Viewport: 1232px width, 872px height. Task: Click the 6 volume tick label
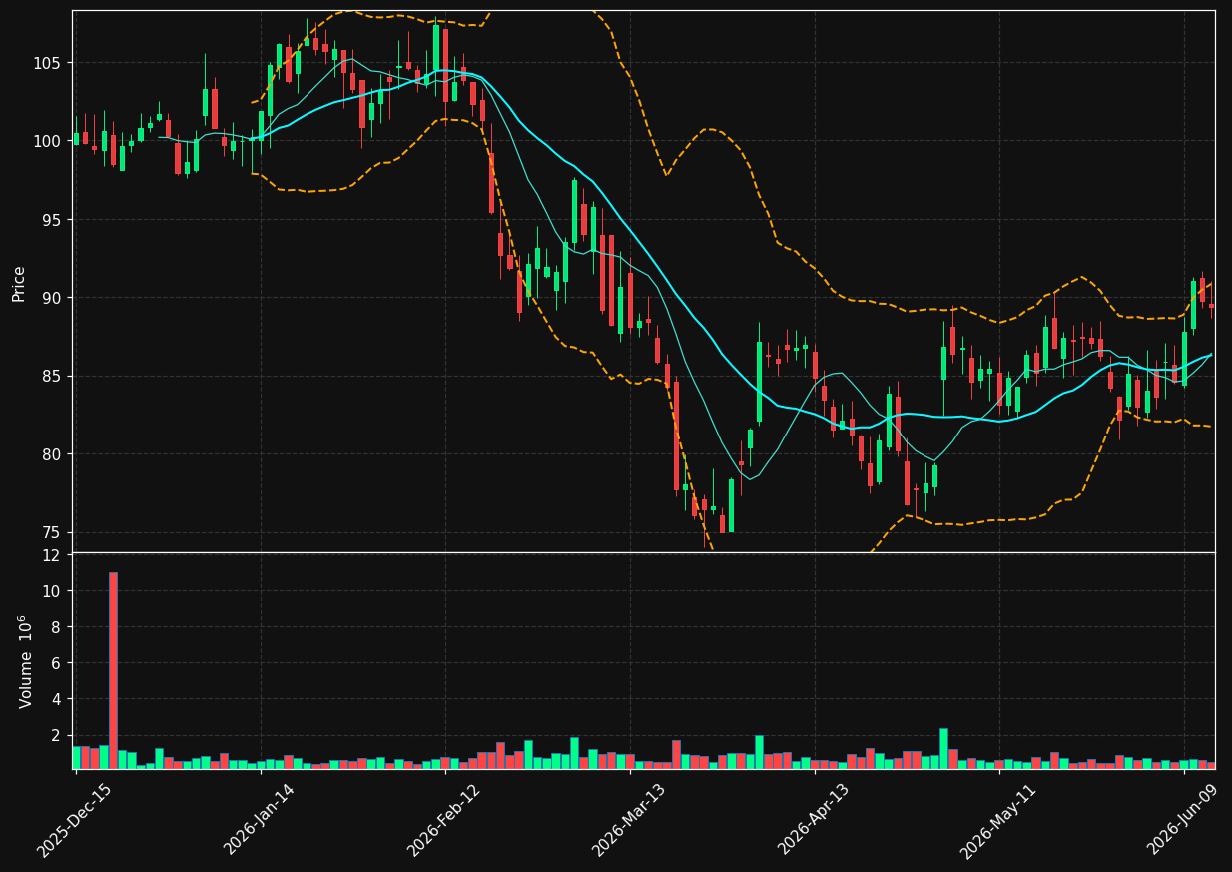coord(58,663)
